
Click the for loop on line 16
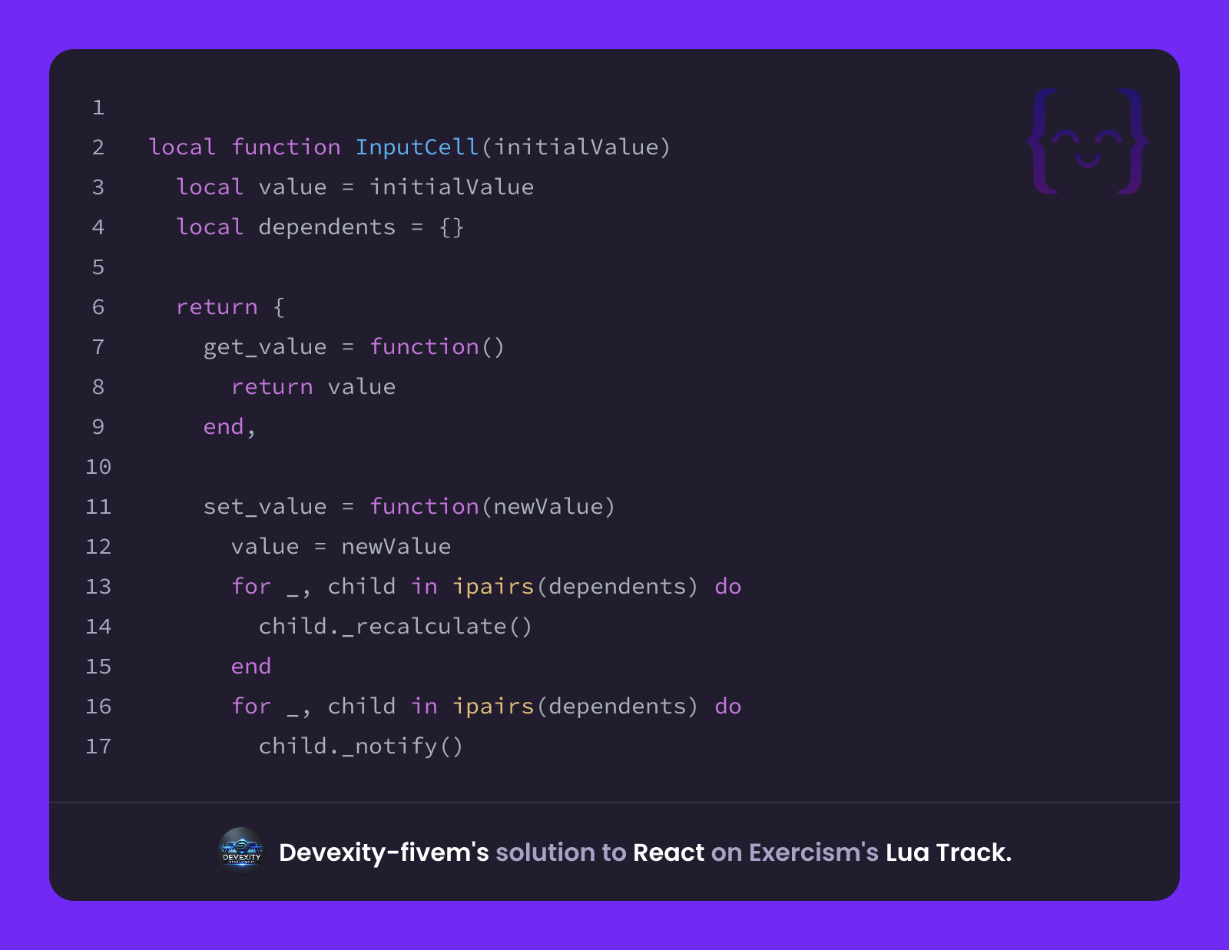pyautogui.click(x=486, y=707)
